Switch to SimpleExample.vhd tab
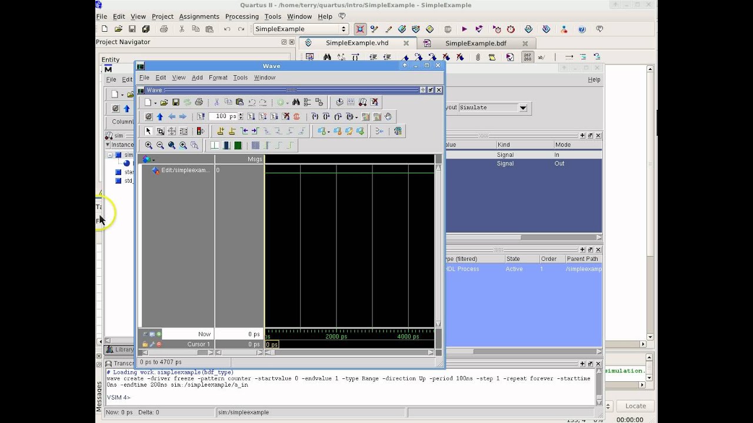Viewport: 753px width, 423px height. pyautogui.click(x=357, y=43)
